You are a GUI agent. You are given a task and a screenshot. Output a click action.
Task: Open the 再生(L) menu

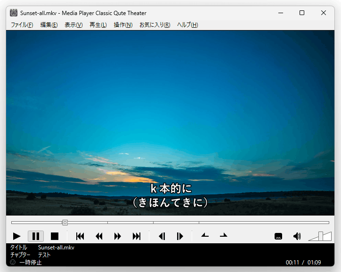(x=98, y=25)
